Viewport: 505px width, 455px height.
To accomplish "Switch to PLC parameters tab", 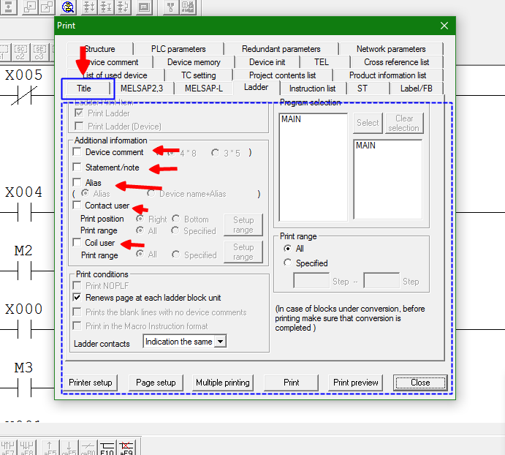I will (x=178, y=49).
